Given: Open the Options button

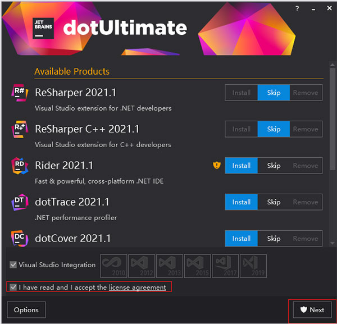Looking at the screenshot, I should tap(26, 310).
